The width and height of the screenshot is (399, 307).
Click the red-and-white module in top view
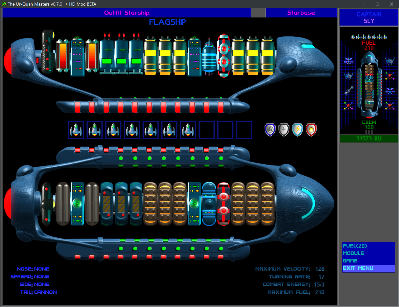(x=223, y=56)
